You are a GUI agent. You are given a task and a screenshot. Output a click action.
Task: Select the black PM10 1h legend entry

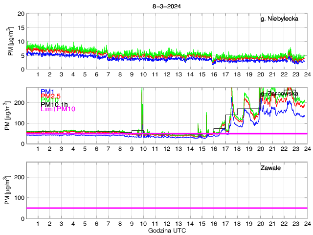(54, 105)
